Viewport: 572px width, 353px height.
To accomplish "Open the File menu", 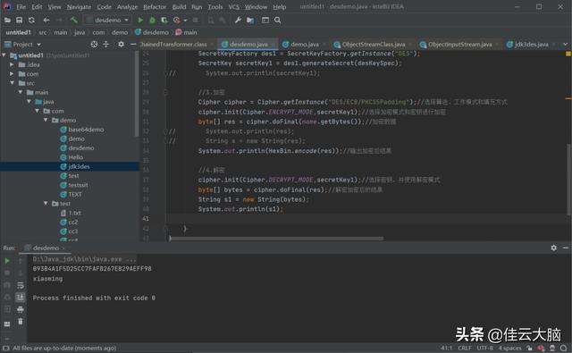I will 21,7.
